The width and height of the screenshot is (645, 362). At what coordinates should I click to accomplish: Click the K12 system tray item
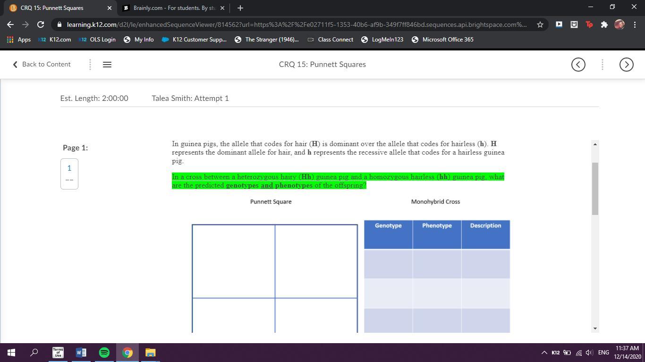[556, 353]
